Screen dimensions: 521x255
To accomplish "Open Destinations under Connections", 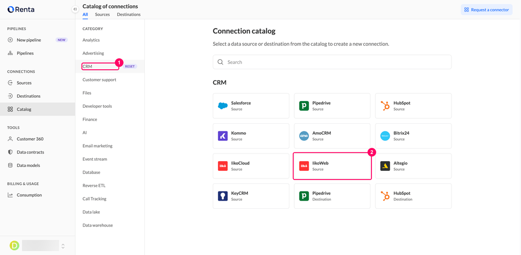I will 38,96.
